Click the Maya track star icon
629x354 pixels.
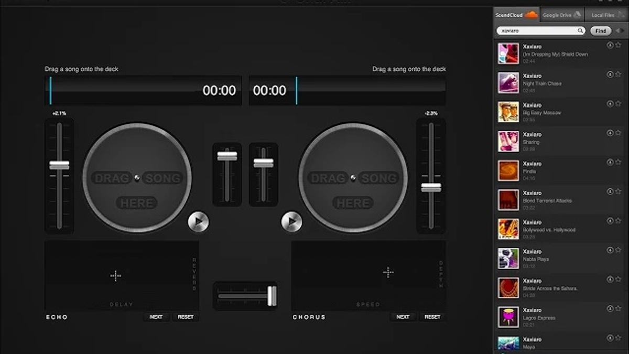pos(619,338)
